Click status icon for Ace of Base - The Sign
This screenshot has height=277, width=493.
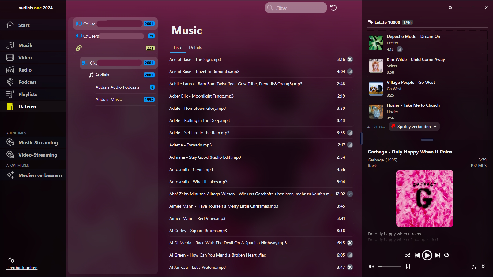pos(350,59)
